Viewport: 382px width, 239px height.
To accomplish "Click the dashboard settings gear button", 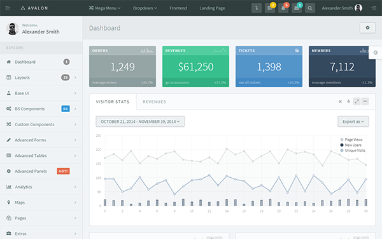I will 367,28.
